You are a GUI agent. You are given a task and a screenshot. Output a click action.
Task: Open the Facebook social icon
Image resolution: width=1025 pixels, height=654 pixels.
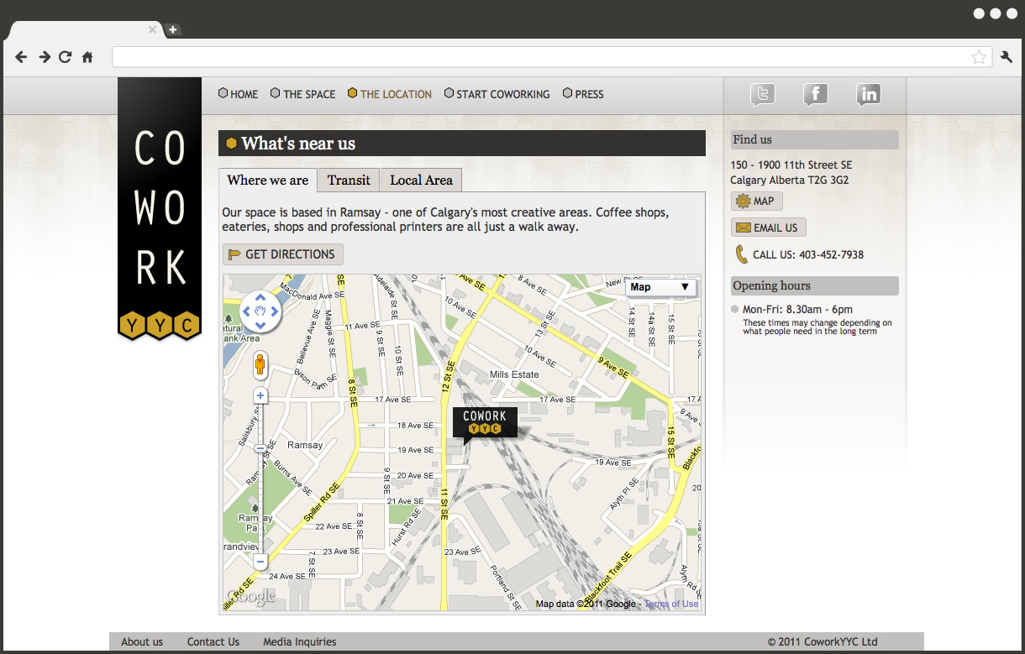coord(815,95)
